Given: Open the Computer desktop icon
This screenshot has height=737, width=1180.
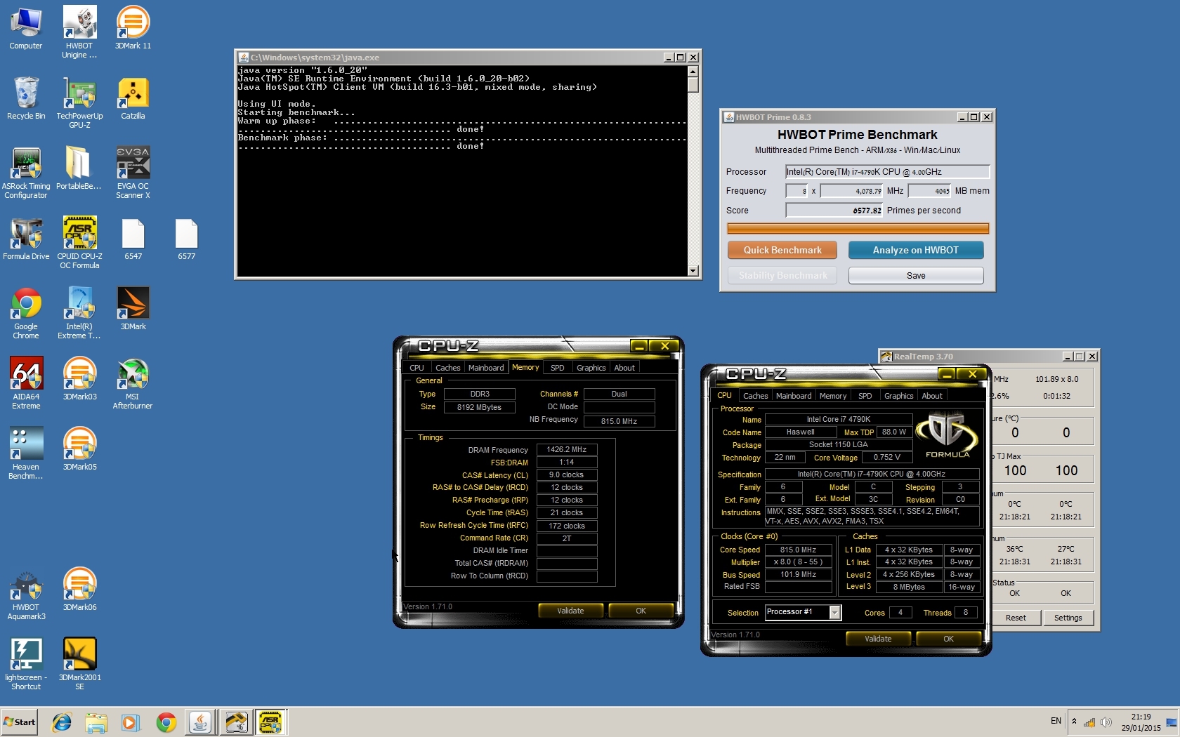Looking at the screenshot, I should (26, 29).
